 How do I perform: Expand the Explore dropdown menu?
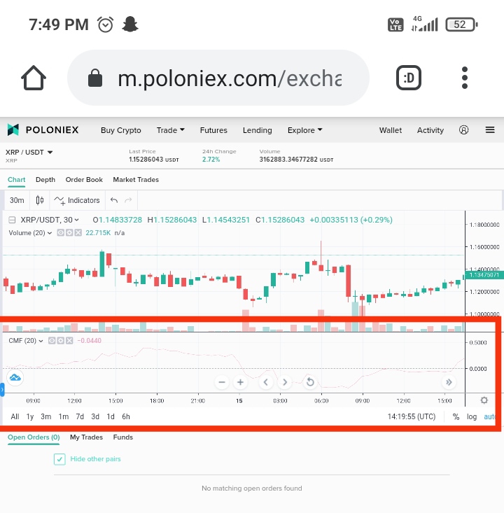pos(305,130)
